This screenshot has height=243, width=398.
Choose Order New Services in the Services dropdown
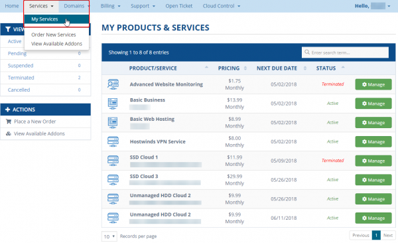click(54, 35)
